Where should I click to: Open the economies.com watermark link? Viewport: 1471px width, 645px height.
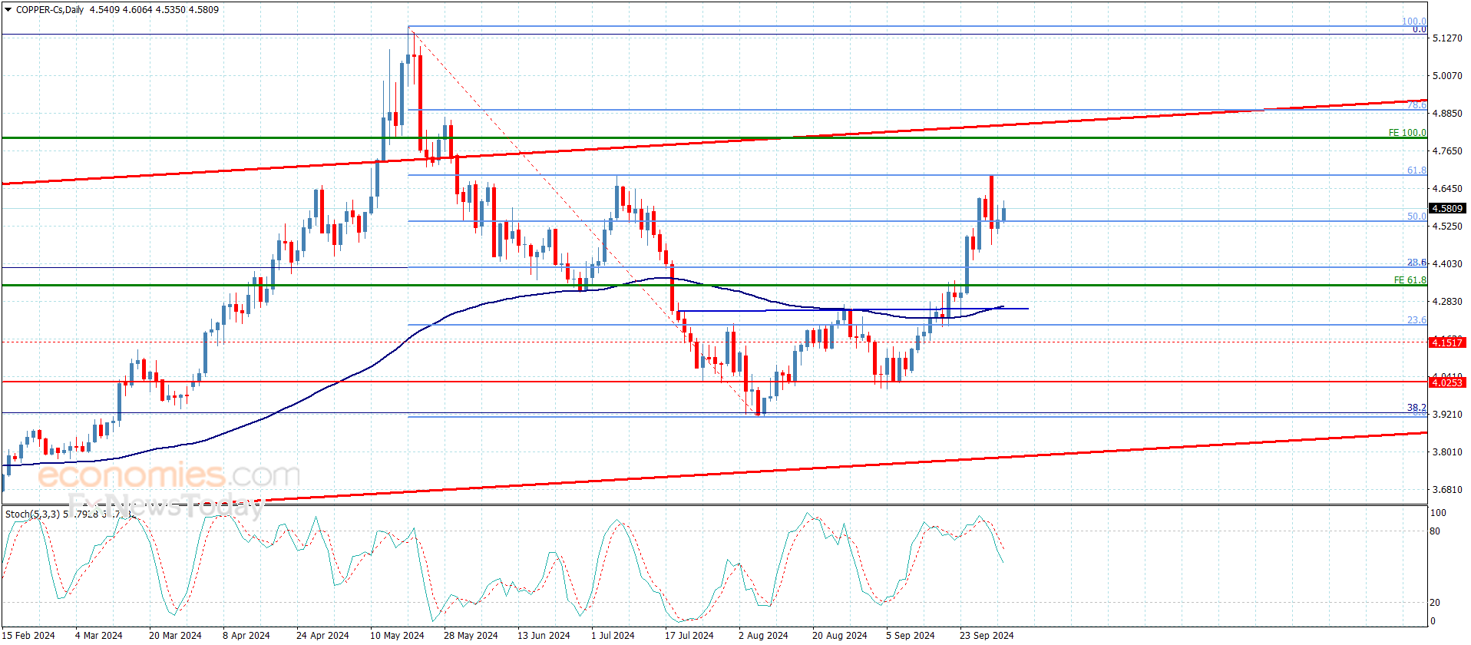[x=169, y=475]
